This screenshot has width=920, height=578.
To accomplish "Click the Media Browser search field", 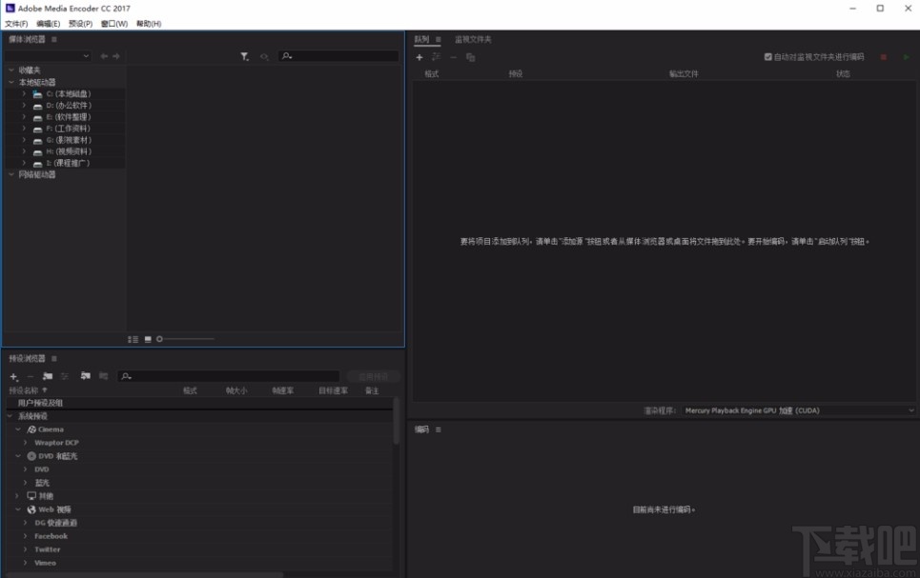I will [x=338, y=56].
